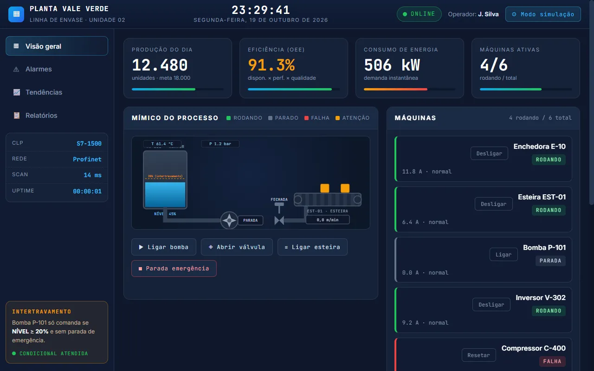594x371 pixels.
Task: Click the T 61.4 °C temperature tag
Action: tap(162, 144)
